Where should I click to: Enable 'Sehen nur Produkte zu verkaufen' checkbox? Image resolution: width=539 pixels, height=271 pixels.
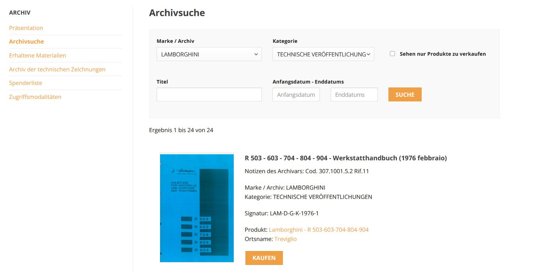pyautogui.click(x=392, y=54)
